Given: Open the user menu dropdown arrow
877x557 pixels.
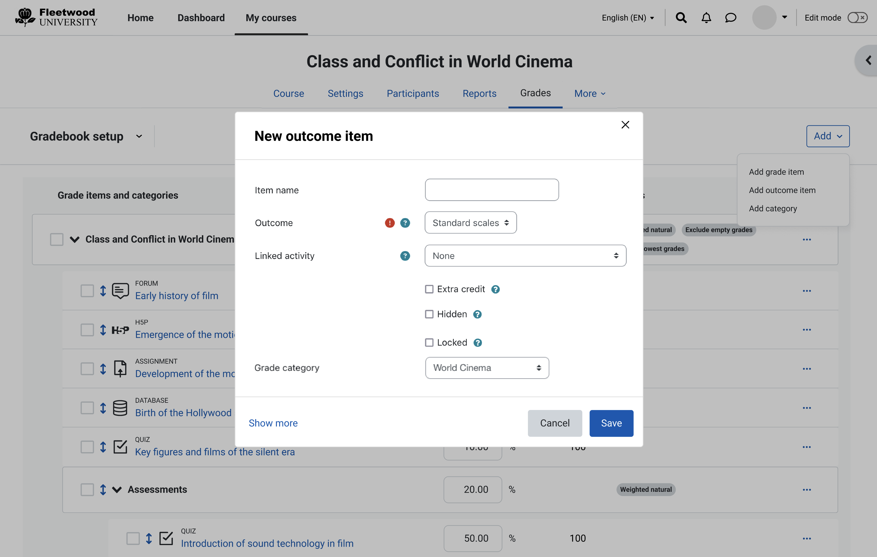Looking at the screenshot, I should pos(784,17).
